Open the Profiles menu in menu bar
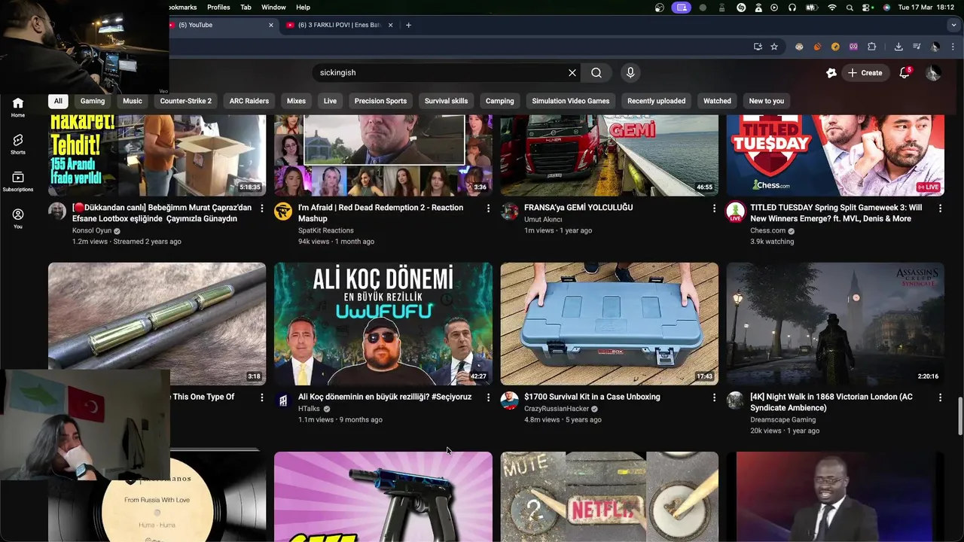Image resolution: width=964 pixels, height=542 pixels. point(218,8)
